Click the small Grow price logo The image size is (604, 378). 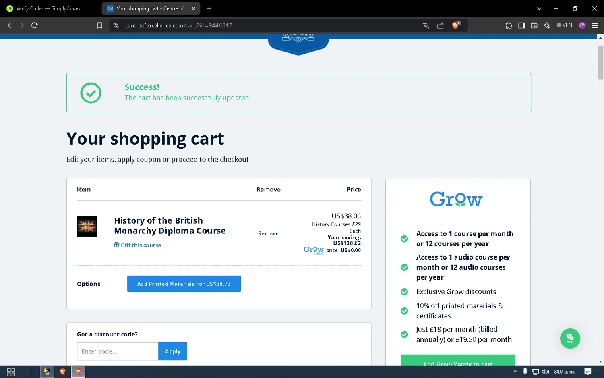(314, 250)
